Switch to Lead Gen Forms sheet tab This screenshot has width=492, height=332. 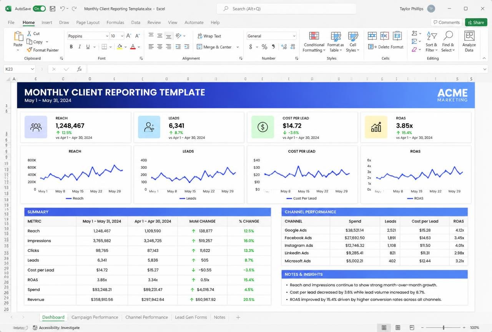(191, 317)
